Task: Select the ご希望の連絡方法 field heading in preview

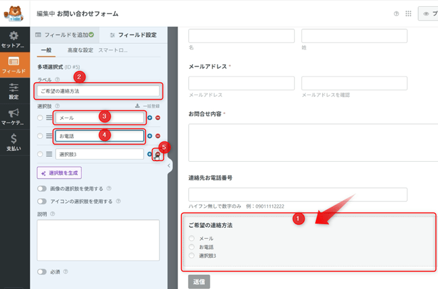Action: (x=210, y=225)
